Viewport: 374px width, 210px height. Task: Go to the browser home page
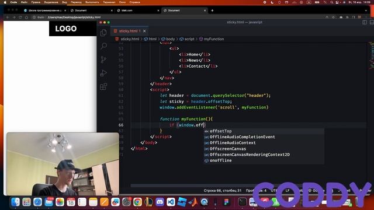(26, 17)
